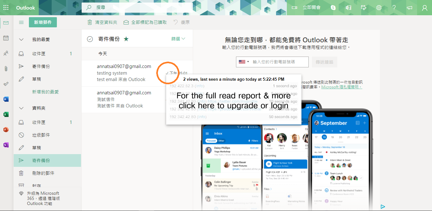Open People contacts from the left rail
432x211 pixels.
[x=6, y=53]
